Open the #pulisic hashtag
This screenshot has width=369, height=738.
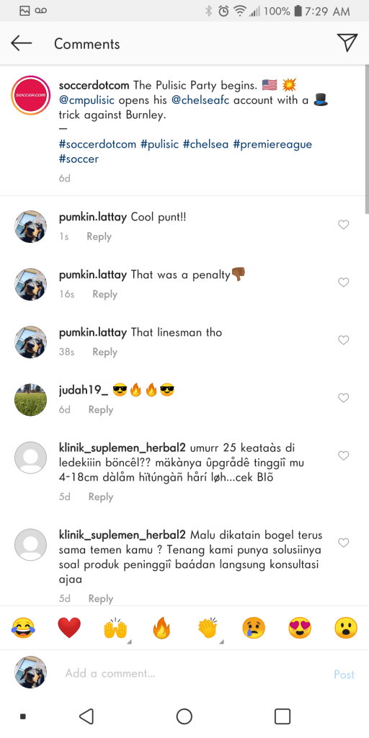(159, 144)
